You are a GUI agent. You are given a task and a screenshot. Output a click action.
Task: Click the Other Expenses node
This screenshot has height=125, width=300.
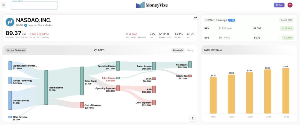click(x=154, y=102)
